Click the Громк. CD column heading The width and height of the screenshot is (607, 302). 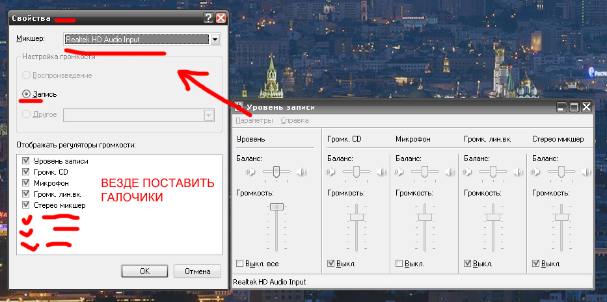coord(344,139)
